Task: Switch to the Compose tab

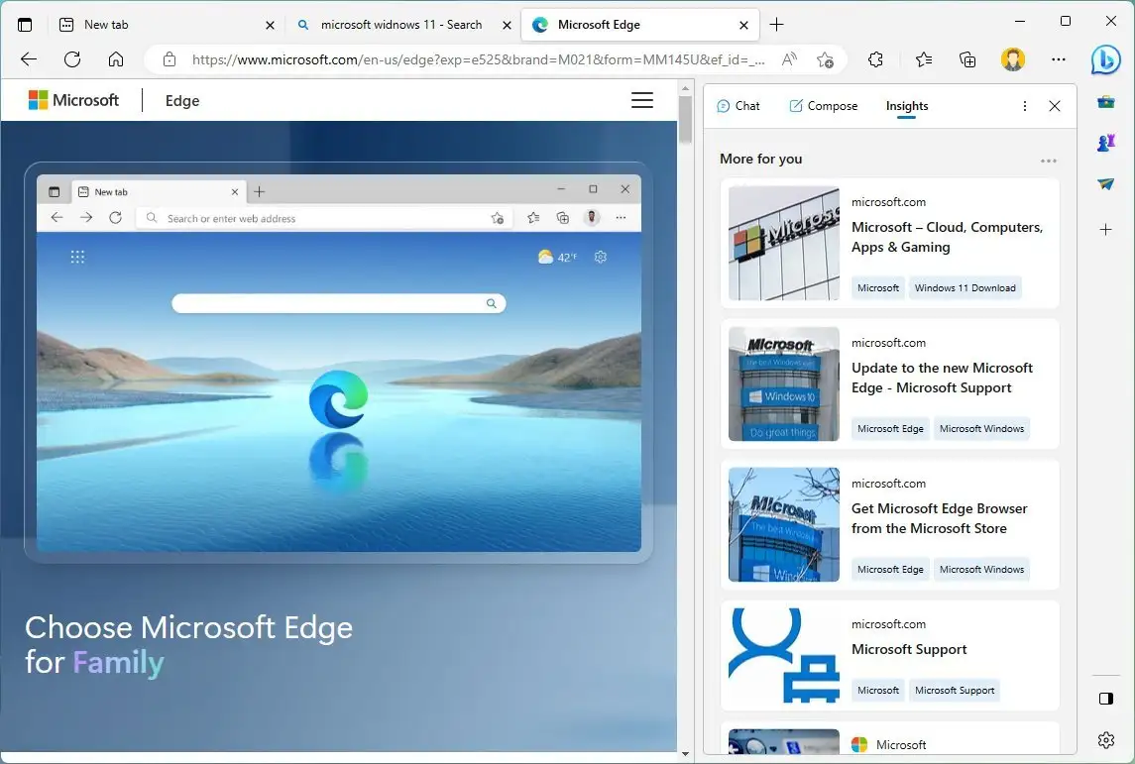Action: coord(823,106)
